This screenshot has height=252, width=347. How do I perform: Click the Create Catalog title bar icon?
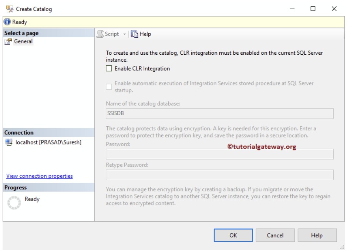(10, 9)
